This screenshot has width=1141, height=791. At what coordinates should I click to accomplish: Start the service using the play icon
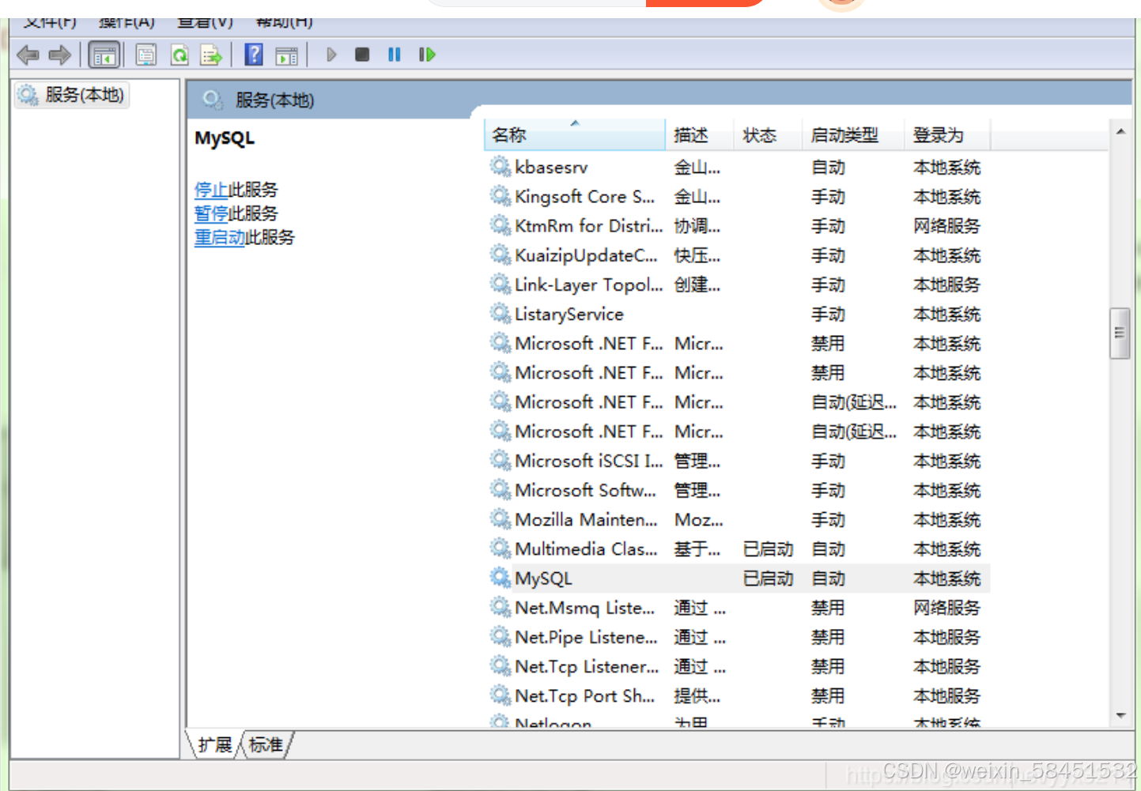click(331, 55)
